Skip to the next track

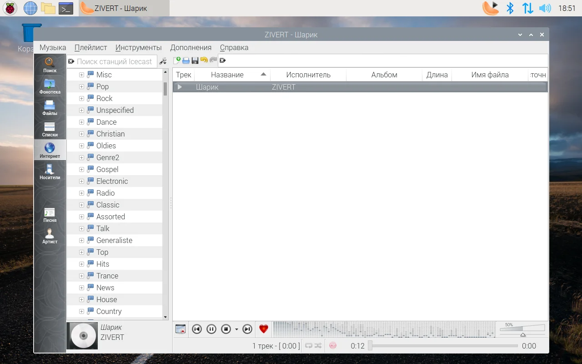pyautogui.click(x=247, y=329)
